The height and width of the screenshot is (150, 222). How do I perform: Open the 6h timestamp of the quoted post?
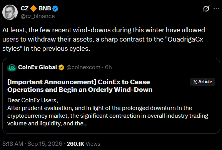pos(108,67)
